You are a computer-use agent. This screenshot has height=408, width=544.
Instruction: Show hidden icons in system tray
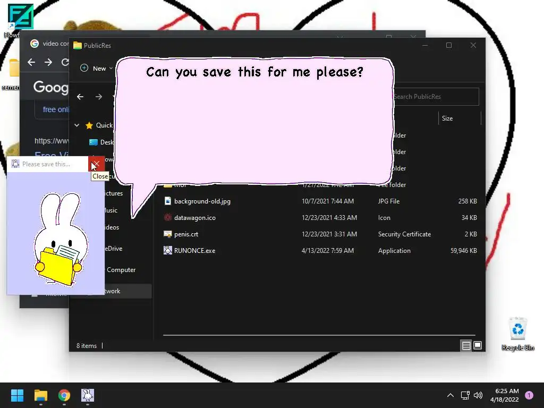(x=450, y=395)
